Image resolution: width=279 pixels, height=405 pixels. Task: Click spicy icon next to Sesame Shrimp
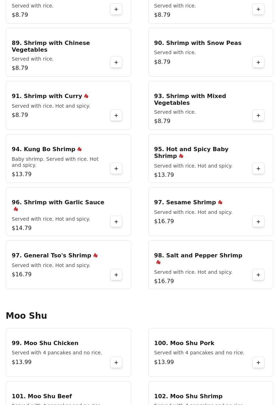(x=220, y=202)
